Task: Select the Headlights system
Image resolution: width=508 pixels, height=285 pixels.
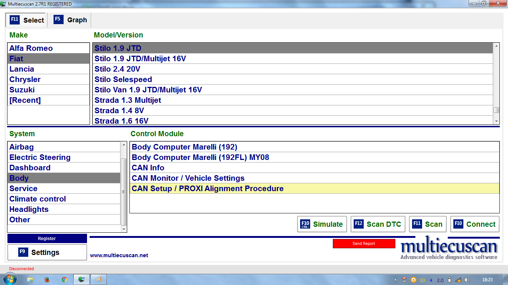Action: pos(64,209)
